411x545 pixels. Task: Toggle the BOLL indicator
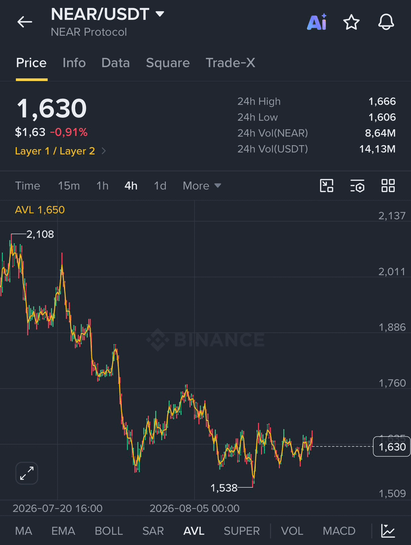(109, 531)
